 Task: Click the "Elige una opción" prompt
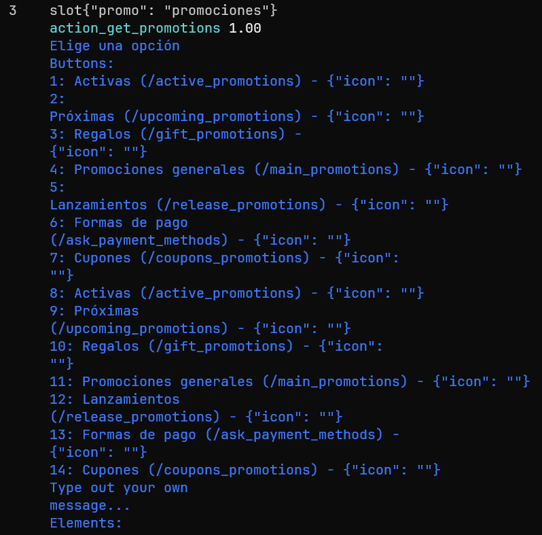114,46
